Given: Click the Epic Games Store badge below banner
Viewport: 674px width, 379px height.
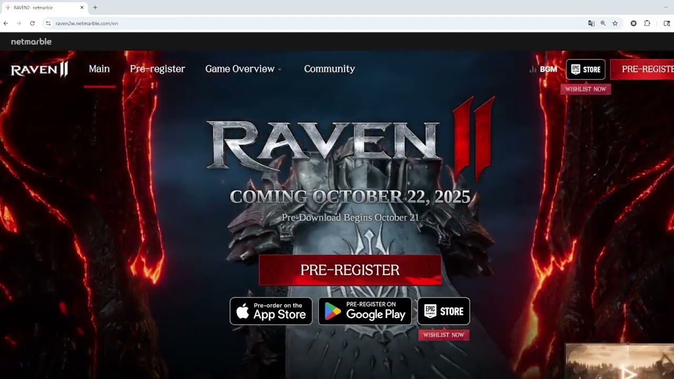Looking at the screenshot, I should click(444, 311).
